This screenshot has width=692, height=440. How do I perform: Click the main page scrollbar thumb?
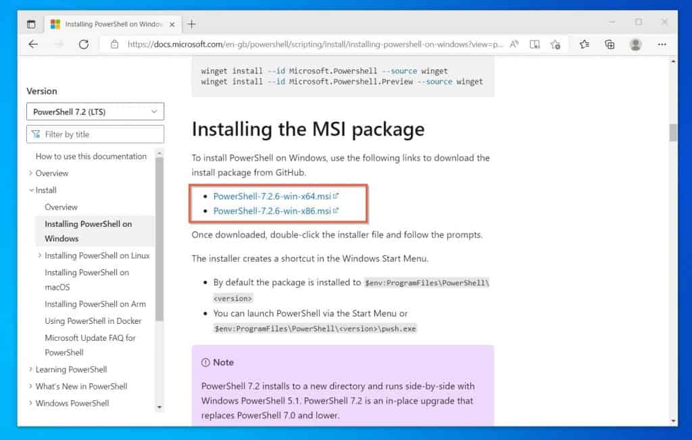pos(673,133)
